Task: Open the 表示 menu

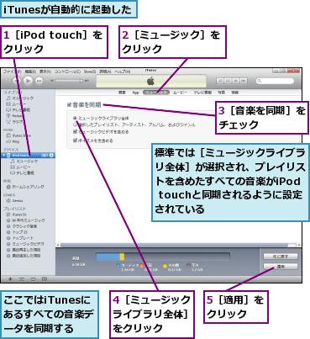Action: (45, 72)
